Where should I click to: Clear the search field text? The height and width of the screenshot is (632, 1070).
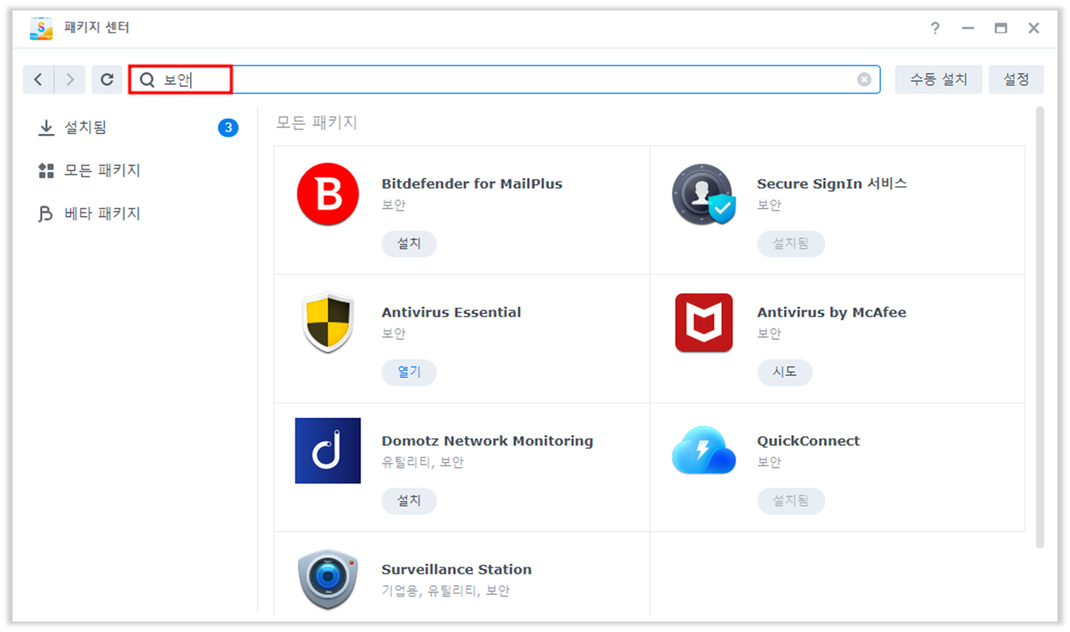[864, 80]
